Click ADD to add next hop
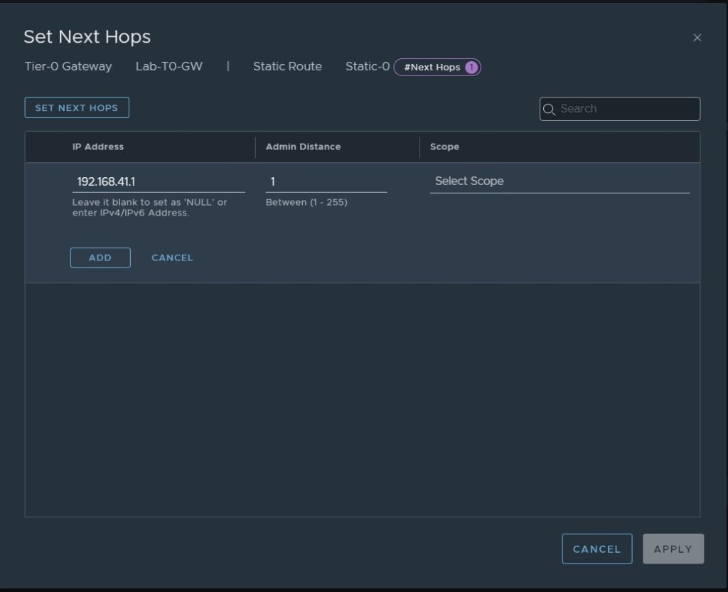The image size is (728, 592). point(100,258)
